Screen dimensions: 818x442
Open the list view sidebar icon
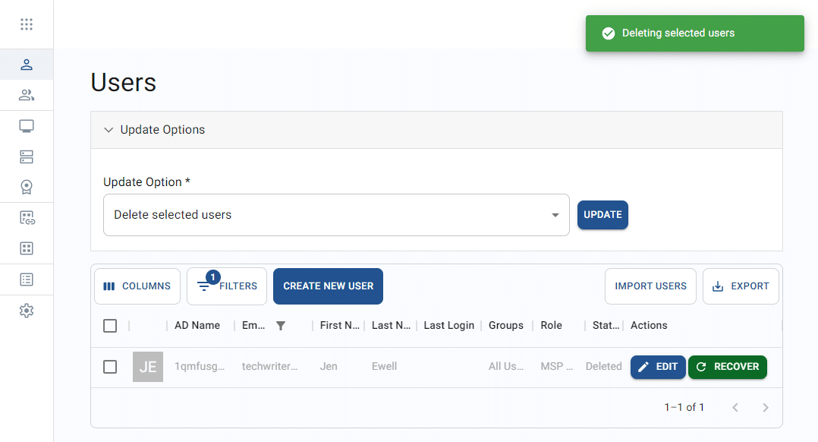pos(27,279)
